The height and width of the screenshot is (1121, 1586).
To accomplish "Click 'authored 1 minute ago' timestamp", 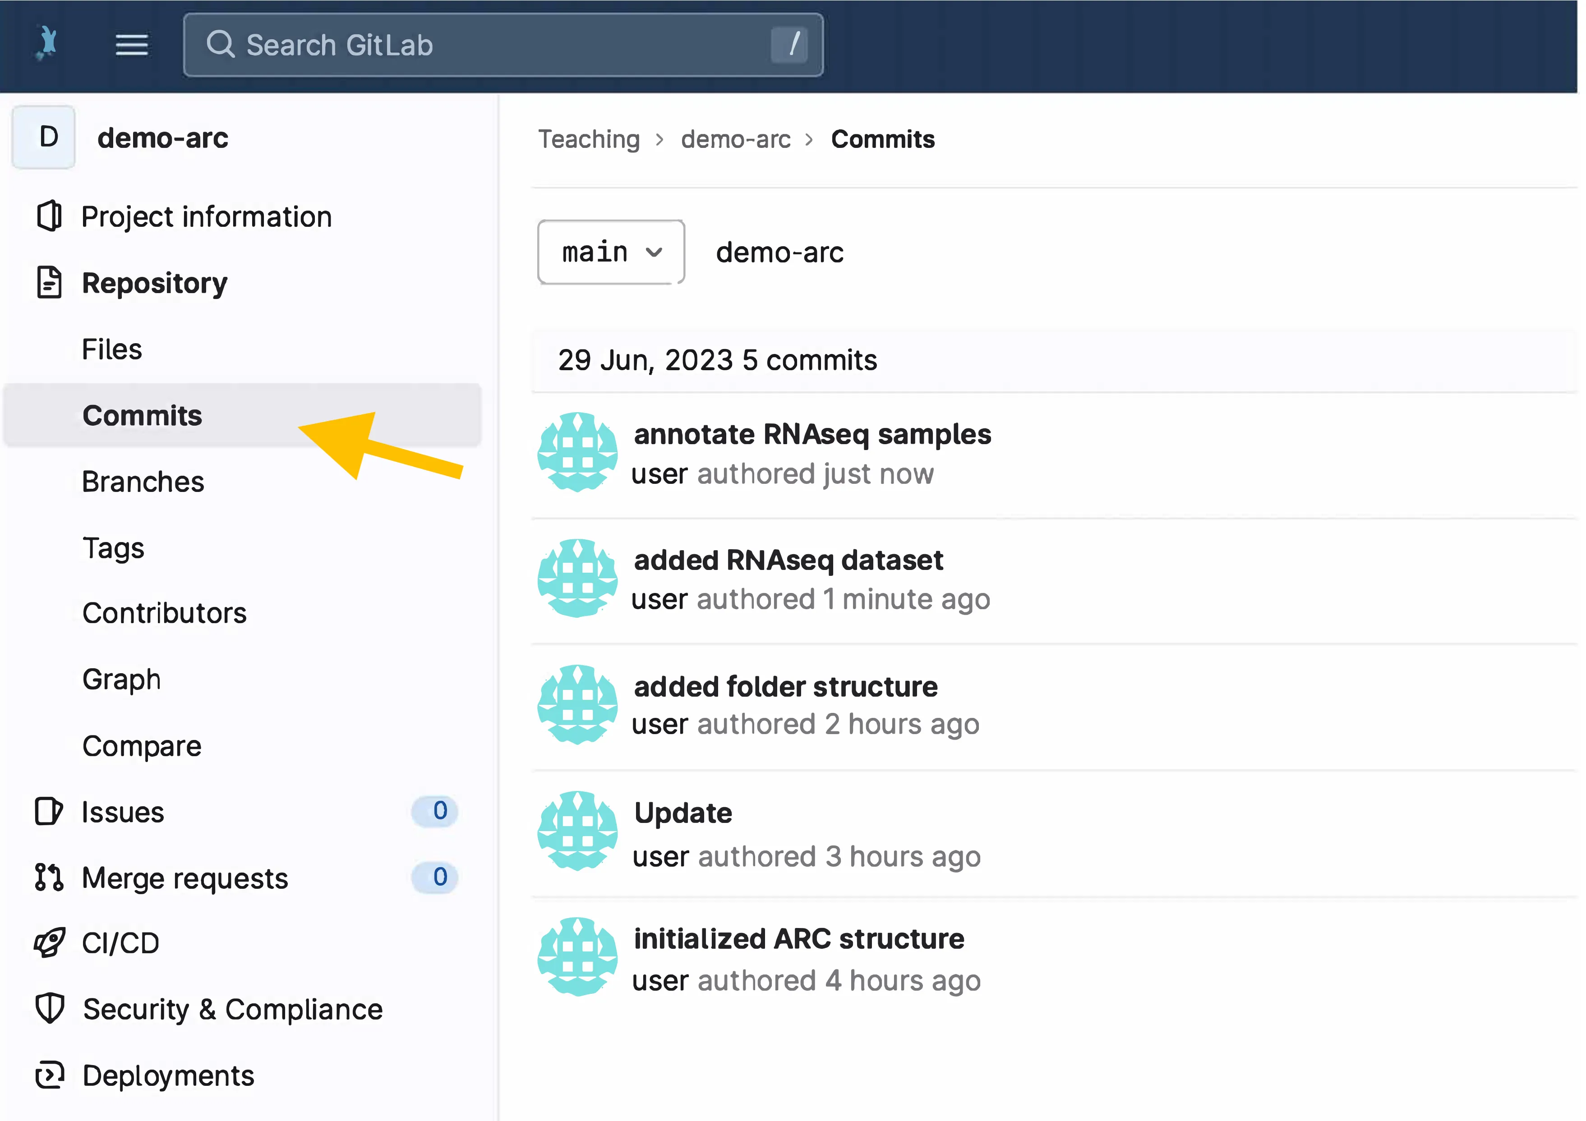I will pos(844,600).
